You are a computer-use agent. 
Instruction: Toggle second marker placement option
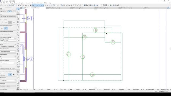(14, 74)
